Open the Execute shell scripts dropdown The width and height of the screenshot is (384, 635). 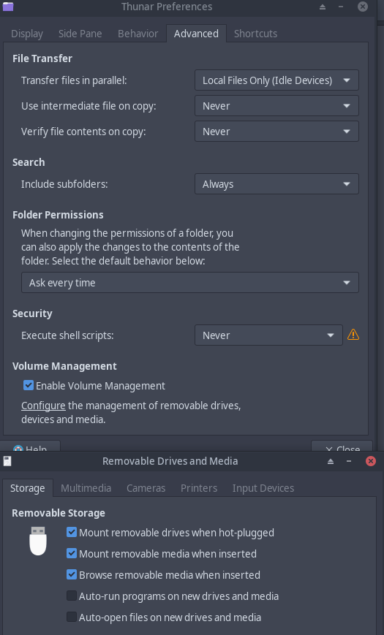point(268,335)
